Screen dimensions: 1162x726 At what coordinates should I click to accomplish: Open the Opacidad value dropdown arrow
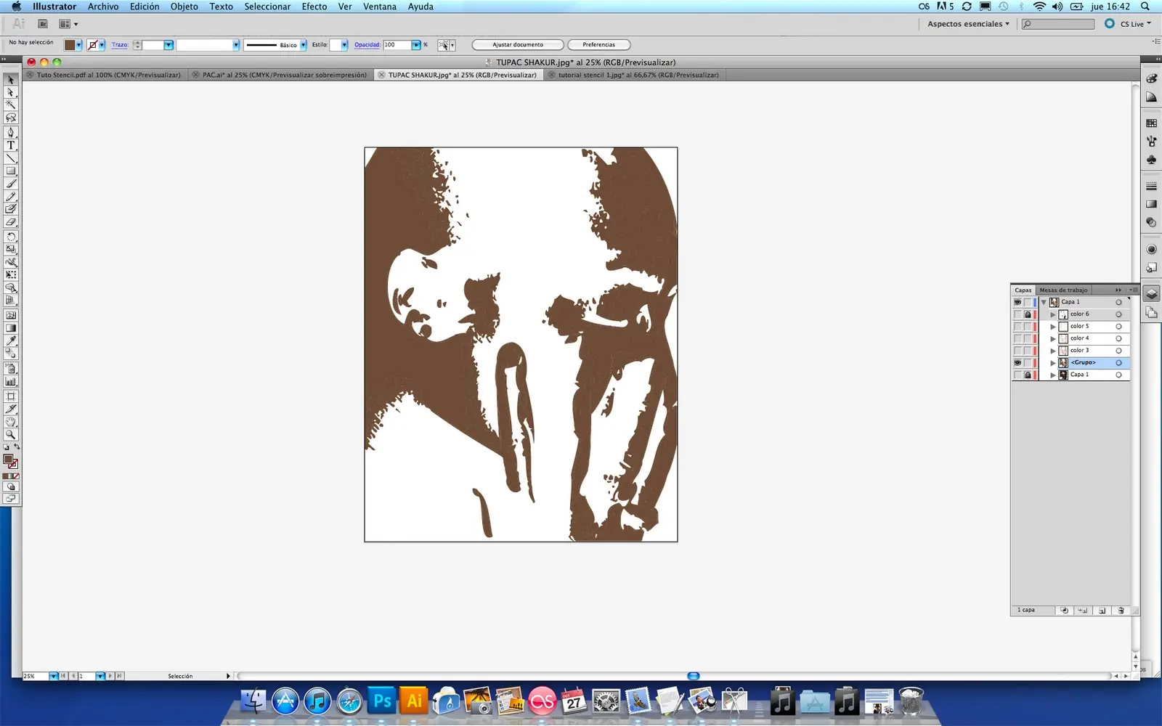click(x=416, y=45)
